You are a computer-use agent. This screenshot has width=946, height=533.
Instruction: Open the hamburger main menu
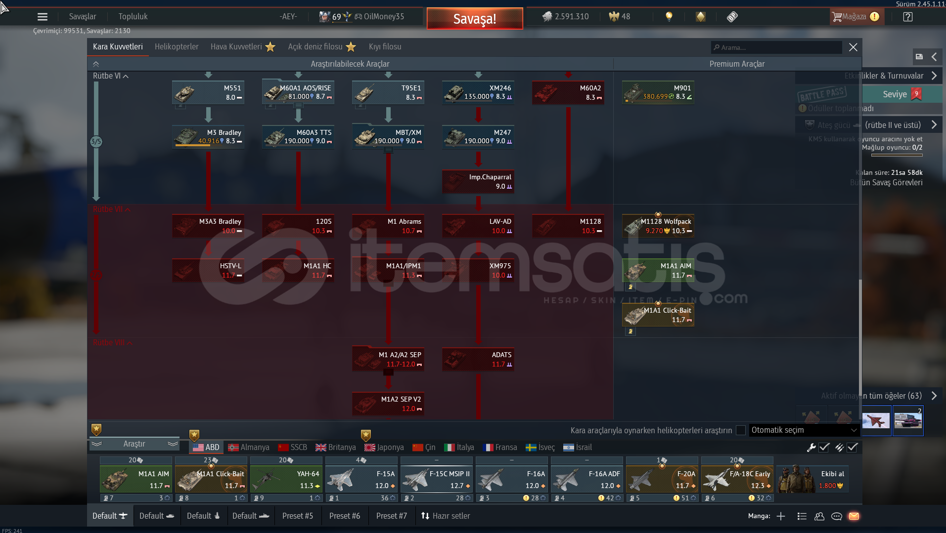(x=43, y=17)
